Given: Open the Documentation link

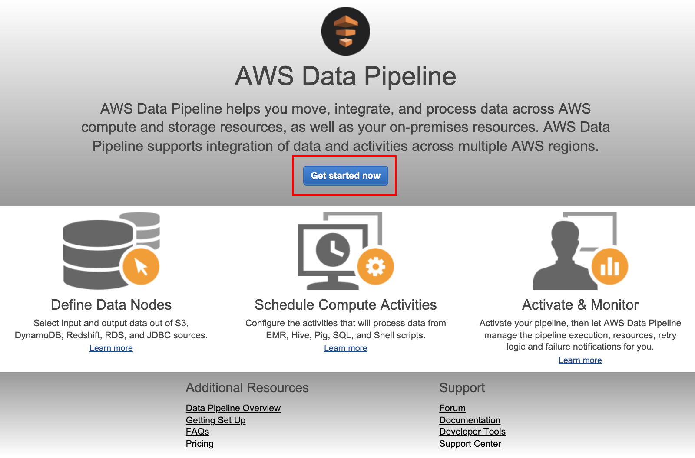Looking at the screenshot, I should (470, 420).
